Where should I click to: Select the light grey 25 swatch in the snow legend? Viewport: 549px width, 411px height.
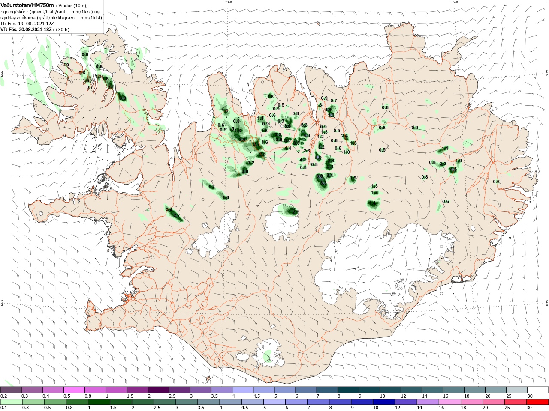[x=517, y=390]
